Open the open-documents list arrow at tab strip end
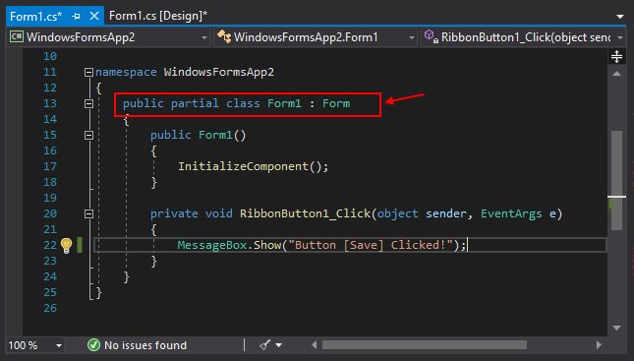The width and height of the screenshot is (634, 361). 620,17
